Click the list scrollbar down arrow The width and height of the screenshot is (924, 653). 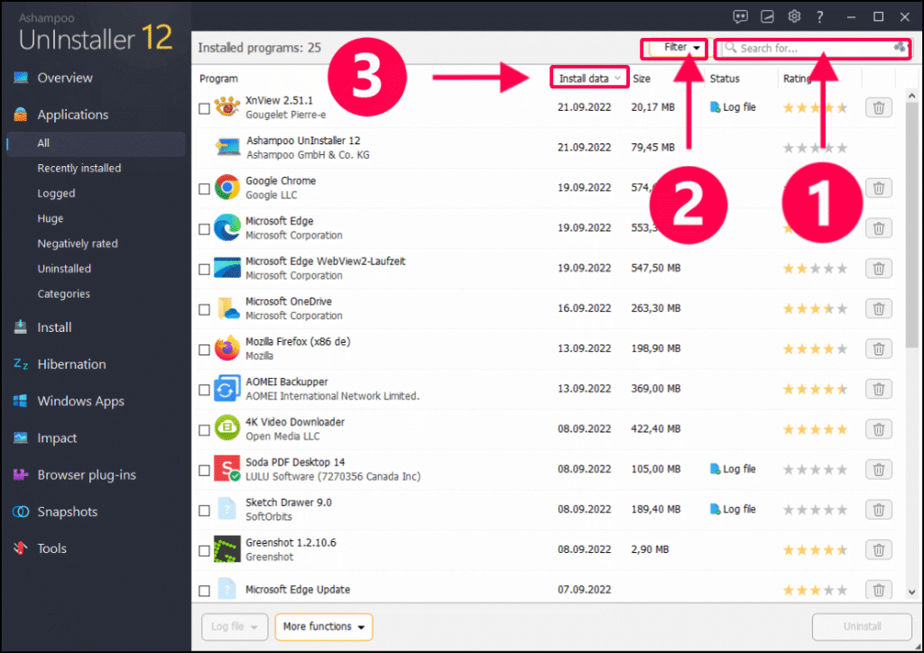(x=912, y=593)
